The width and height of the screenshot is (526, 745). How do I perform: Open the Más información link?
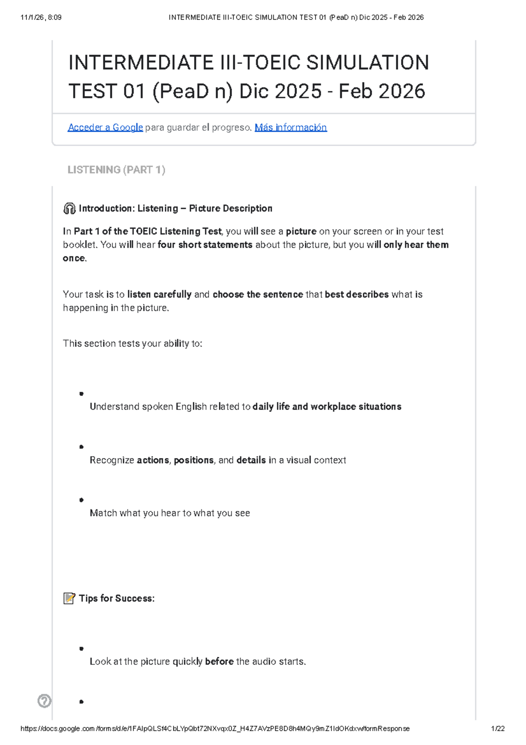coord(291,127)
